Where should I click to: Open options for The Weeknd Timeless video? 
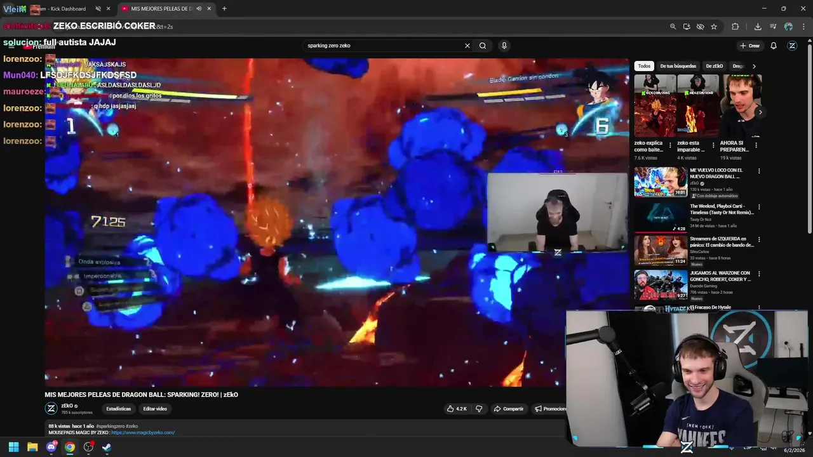click(759, 207)
